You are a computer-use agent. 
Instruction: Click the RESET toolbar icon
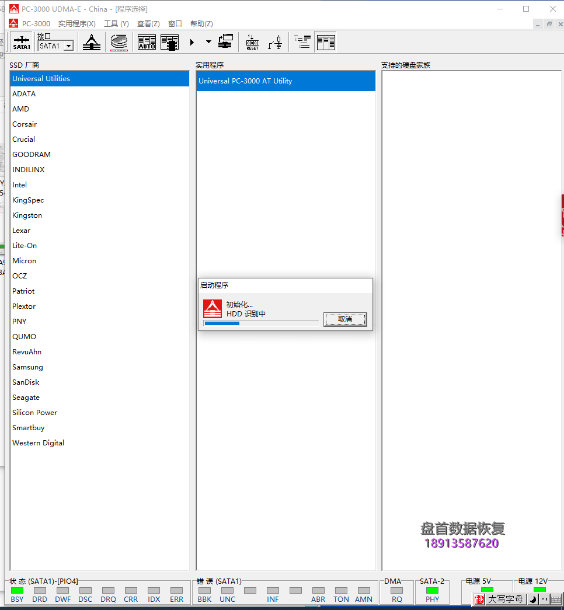pos(252,42)
